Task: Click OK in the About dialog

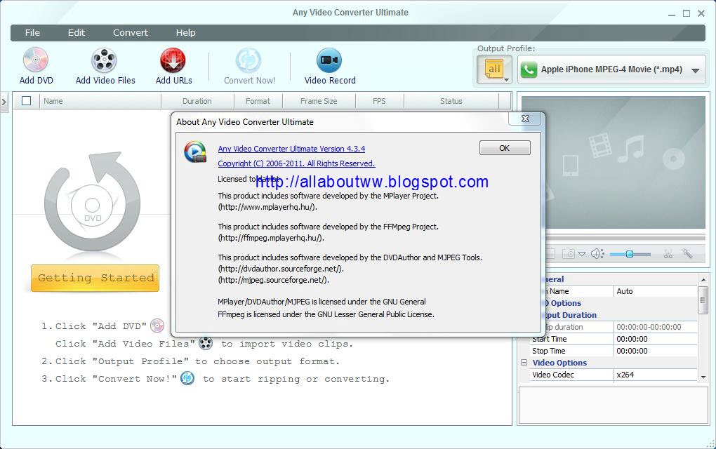Action: 505,148
